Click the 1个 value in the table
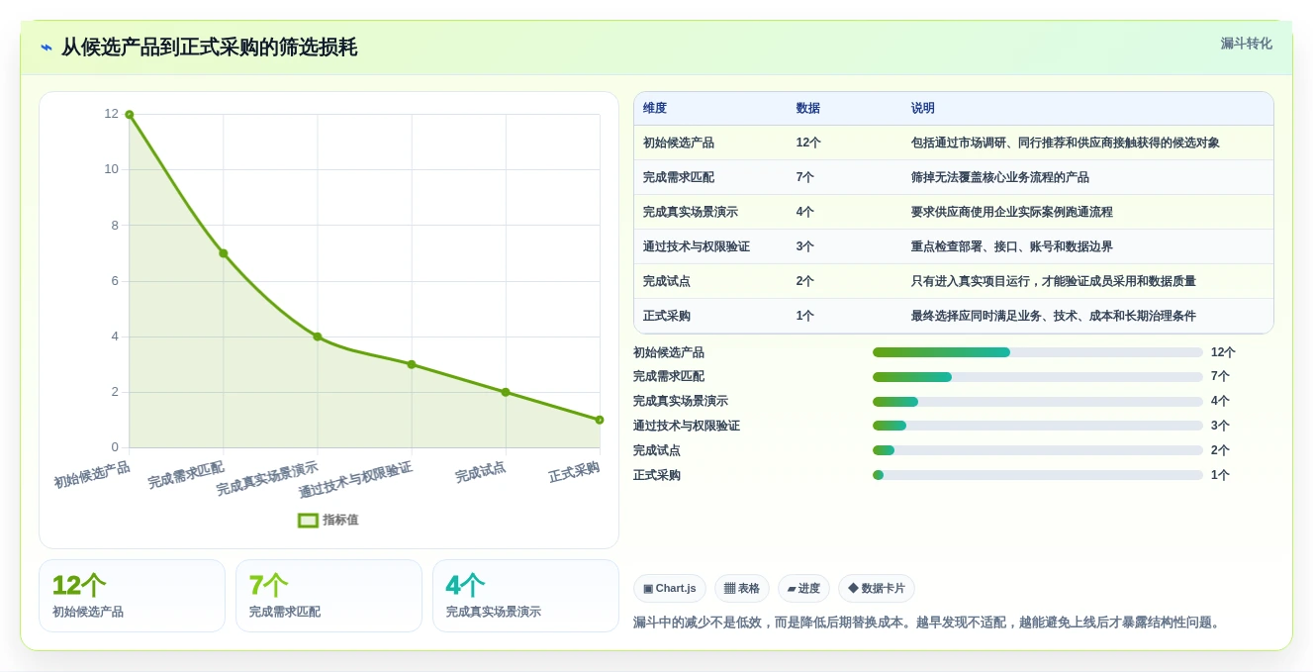The height and width of the screenshot is (672, 1313). pyautogui.click(x=805, y=316)
